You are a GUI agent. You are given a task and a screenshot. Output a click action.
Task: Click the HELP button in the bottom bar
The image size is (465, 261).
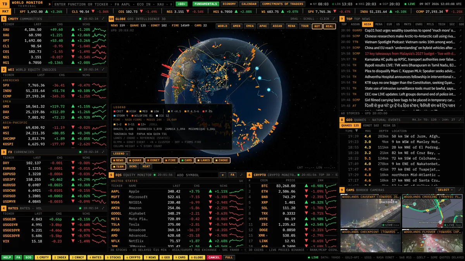(7, 257)
